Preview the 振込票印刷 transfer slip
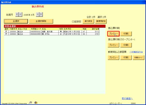The width and height of the screenshot is (146, 105). [113, 34]
